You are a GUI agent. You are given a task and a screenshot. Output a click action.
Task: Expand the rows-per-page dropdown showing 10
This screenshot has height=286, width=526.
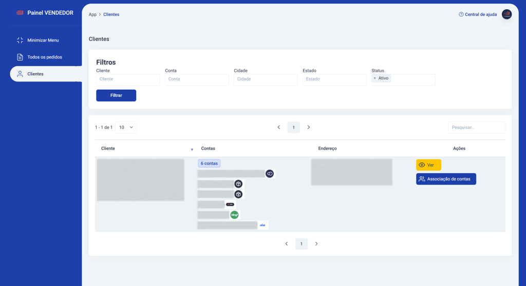pyautogui.click(x=126, y=127)
